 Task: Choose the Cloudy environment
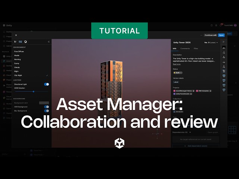[17, 67]
